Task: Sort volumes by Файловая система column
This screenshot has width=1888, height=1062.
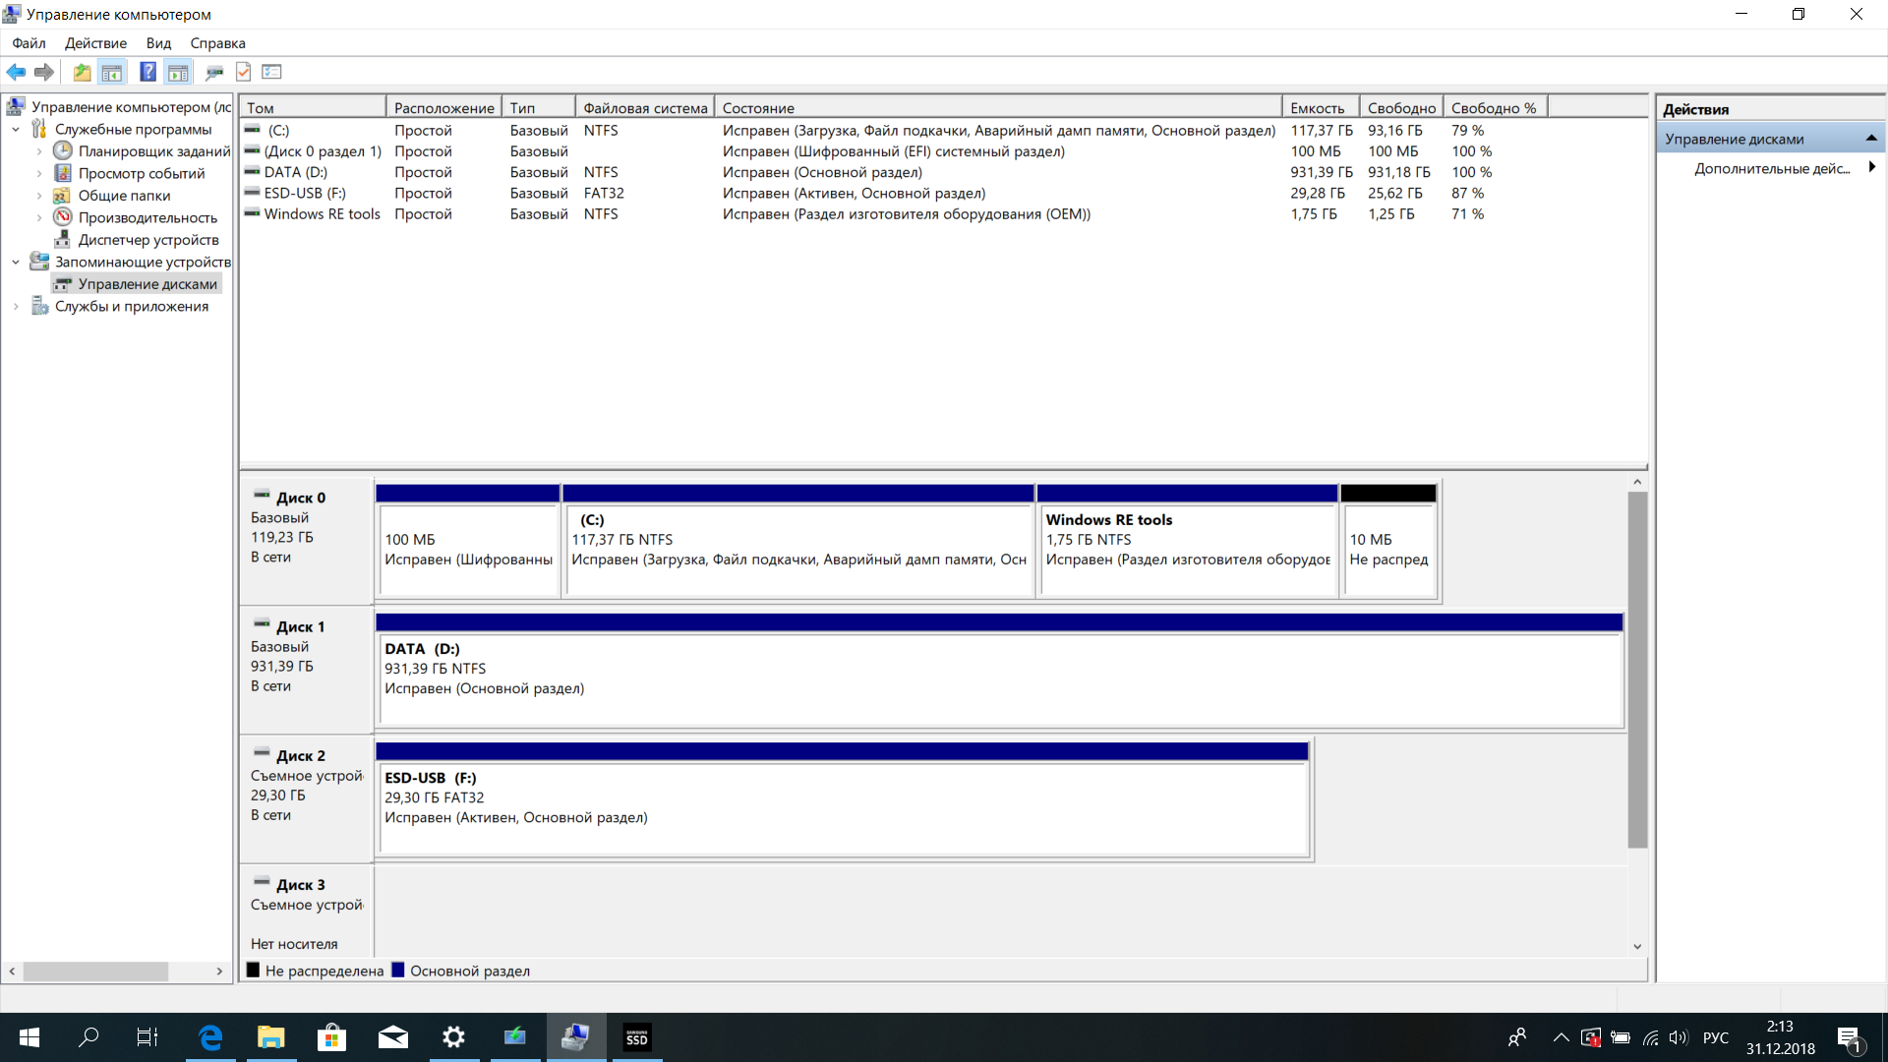Action: [644, 108]
